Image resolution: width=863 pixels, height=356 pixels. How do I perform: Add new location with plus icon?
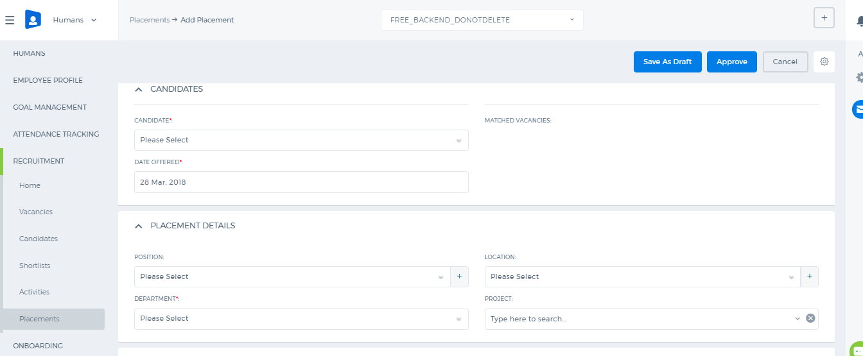809,276
